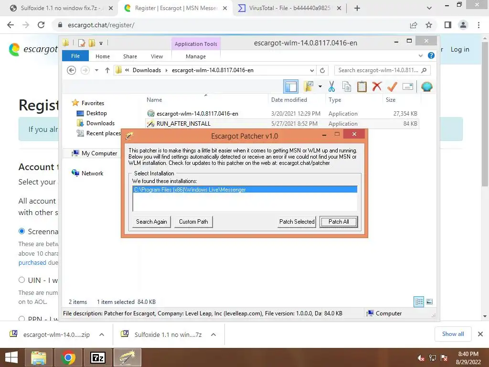489x367 pixels.
Task: Open Explorer help question mark
Action: 431,55
